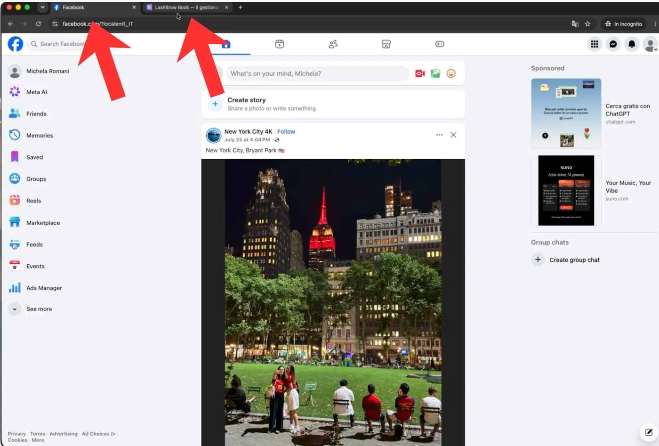Open the Menu grid icon

(x=595, y=44)
